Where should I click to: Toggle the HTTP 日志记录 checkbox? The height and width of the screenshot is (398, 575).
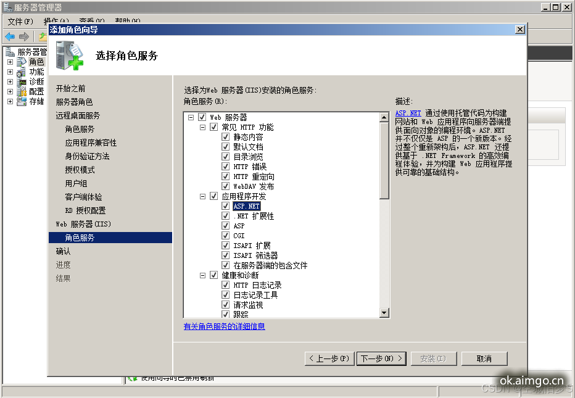(226, 285)
